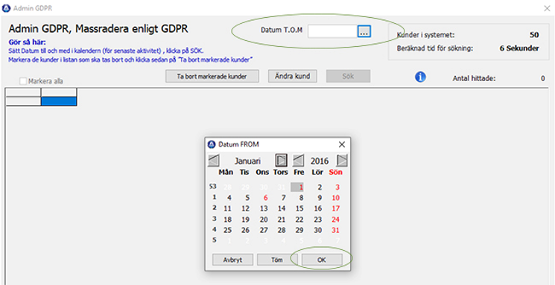
Task: Click Avbryt in the date dialog
Action: pos(232,260)
